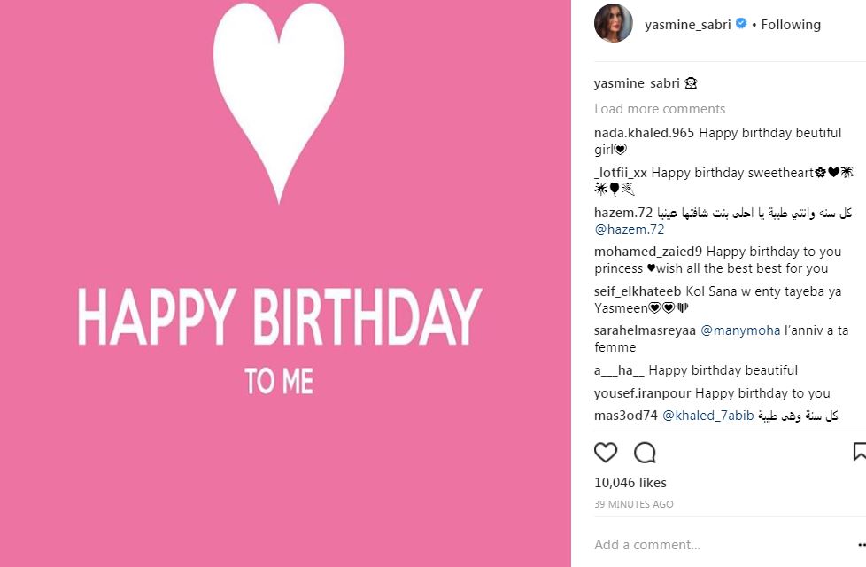Viewport: 866px width, 567px height.
Task: Like the post with the heart icon
Action: (606, 453)
